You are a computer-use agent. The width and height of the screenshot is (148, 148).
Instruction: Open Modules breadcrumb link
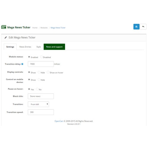tap(44, 28)
